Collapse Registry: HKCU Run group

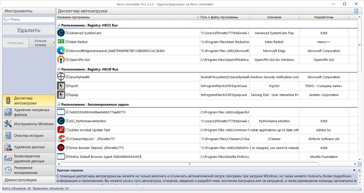pos(59,25)
